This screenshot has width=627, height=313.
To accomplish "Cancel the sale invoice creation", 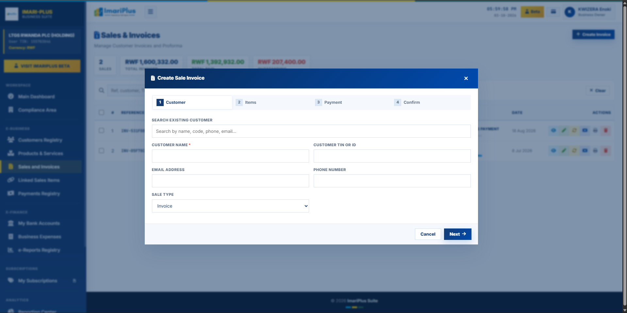I will [x=428, y=234].
